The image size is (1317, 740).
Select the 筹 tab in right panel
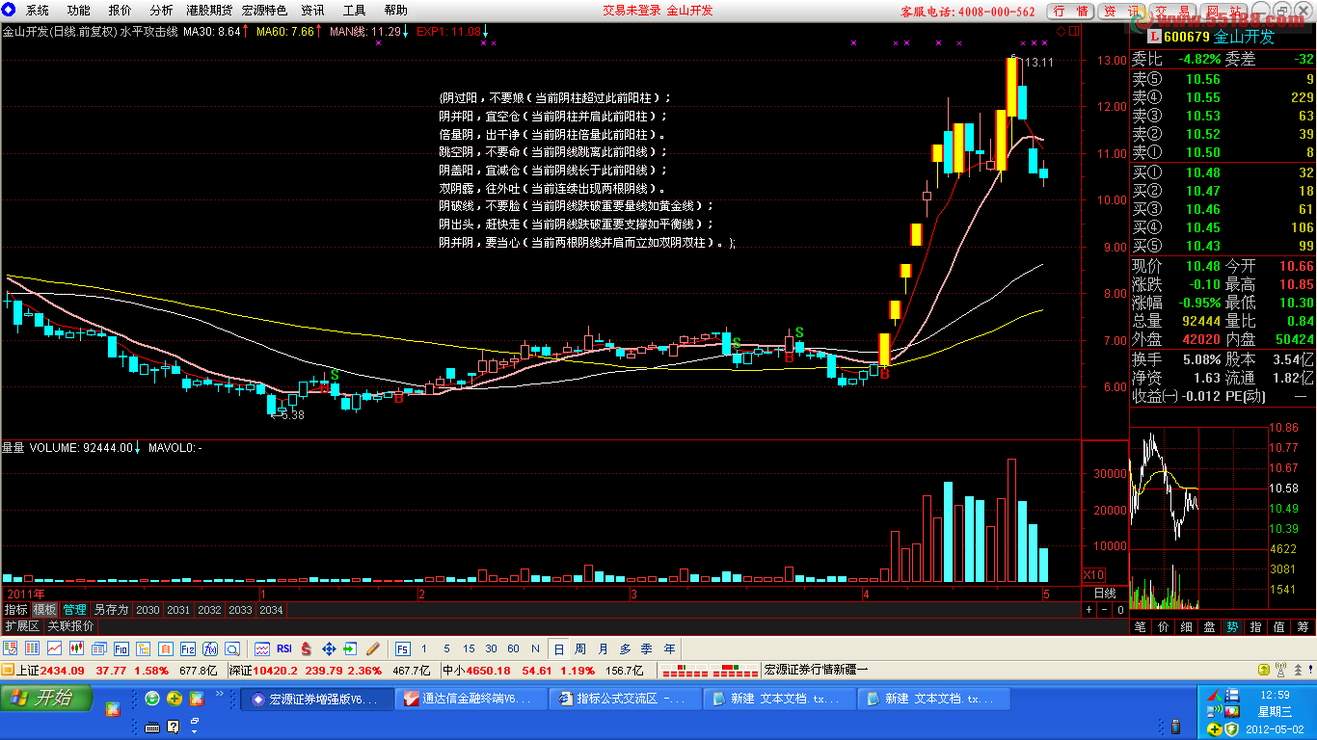1304,627
